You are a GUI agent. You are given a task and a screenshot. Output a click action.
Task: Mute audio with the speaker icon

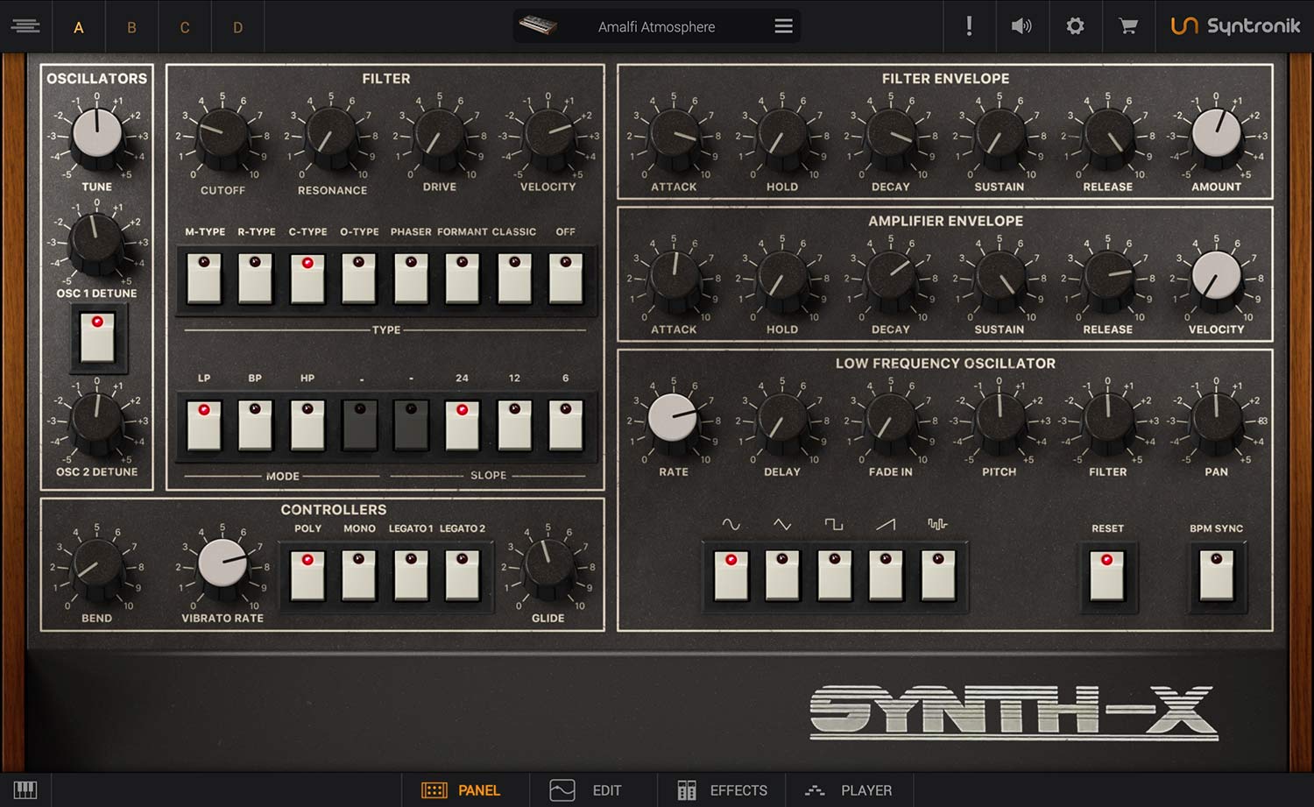click(x=1021, y=26)
